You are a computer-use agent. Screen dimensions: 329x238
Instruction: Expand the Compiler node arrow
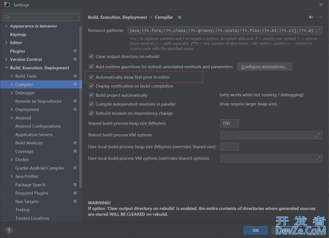(12, 84)
